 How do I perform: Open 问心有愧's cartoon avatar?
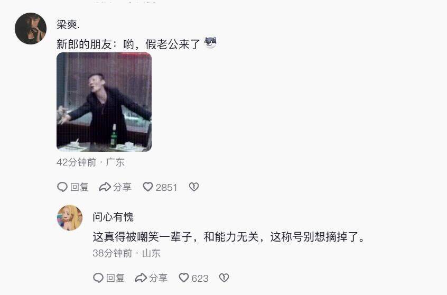70,218
